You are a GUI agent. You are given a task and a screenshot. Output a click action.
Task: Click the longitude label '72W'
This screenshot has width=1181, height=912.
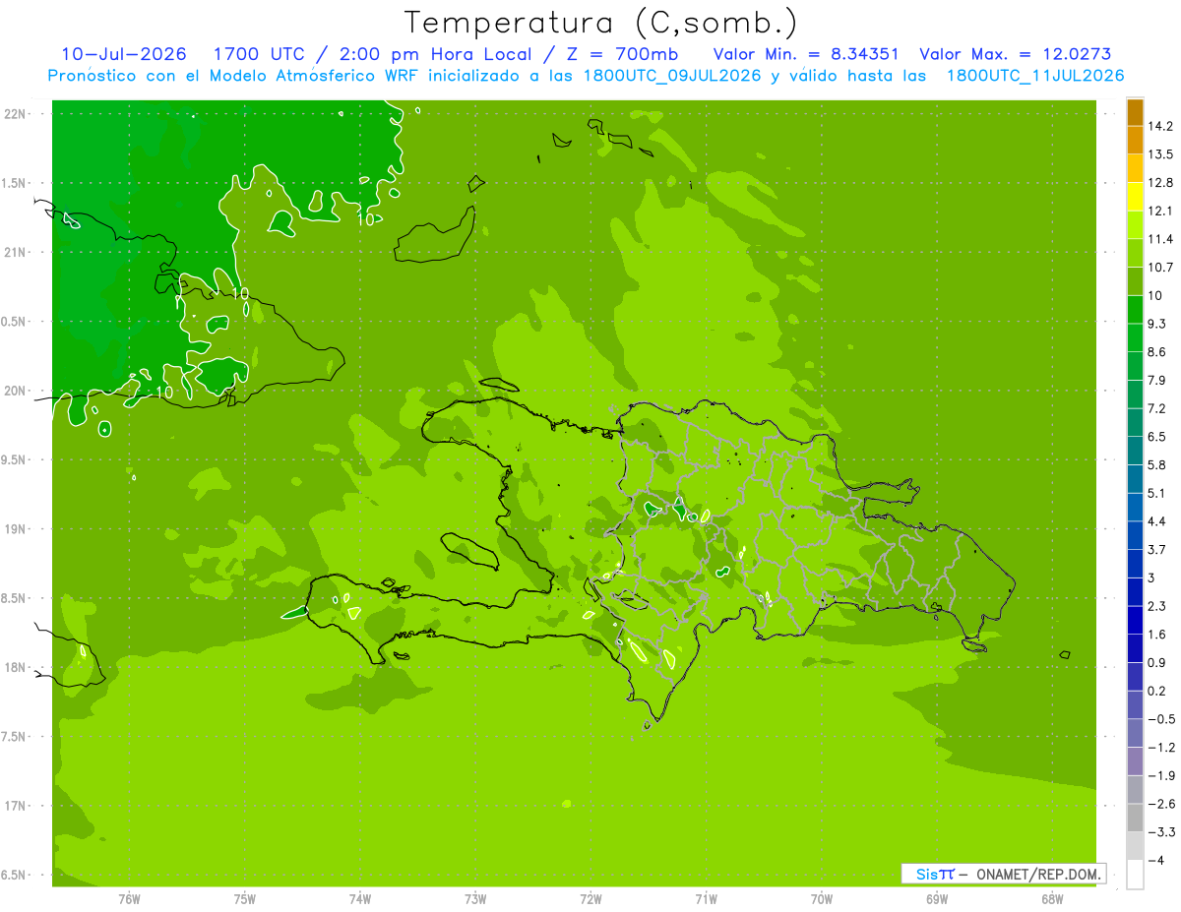pos(590,898)
